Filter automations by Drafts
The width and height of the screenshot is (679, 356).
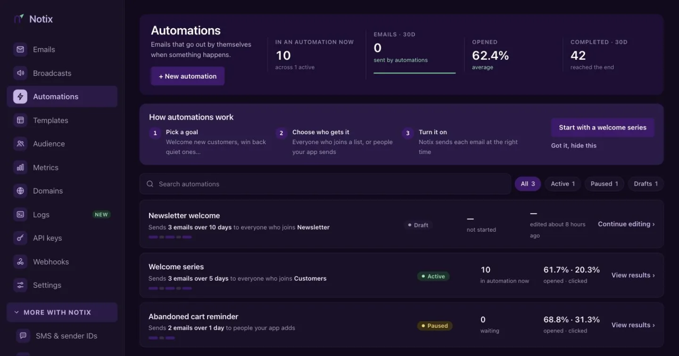click(x=646, y=184)
